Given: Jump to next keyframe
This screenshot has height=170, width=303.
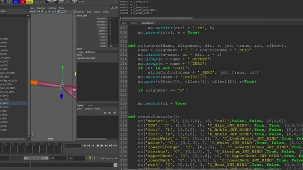Looking at the screenshot, I should [x=106, y=145].
